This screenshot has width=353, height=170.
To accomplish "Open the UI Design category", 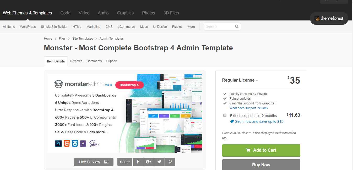I will tap(160, 27).
